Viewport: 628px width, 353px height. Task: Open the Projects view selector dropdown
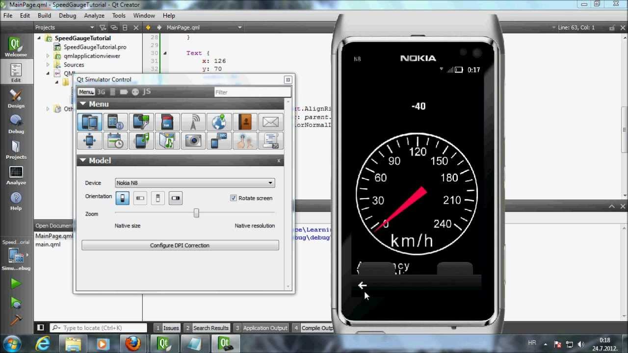click(66, 27)
